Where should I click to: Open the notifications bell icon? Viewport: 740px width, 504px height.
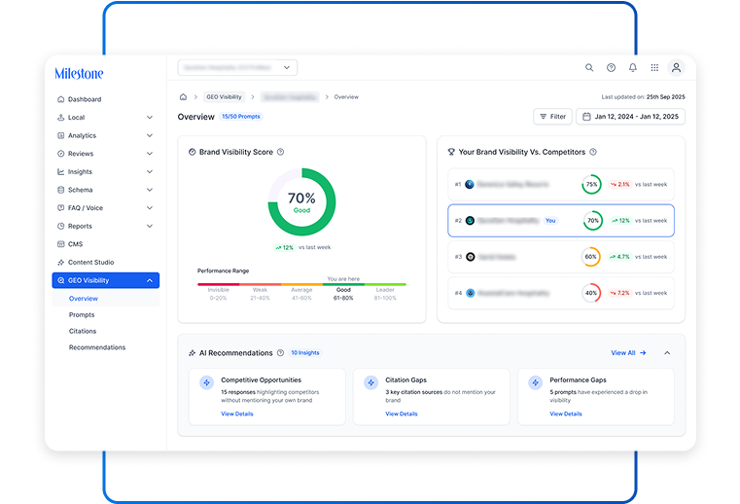click(x=632, y=67)
